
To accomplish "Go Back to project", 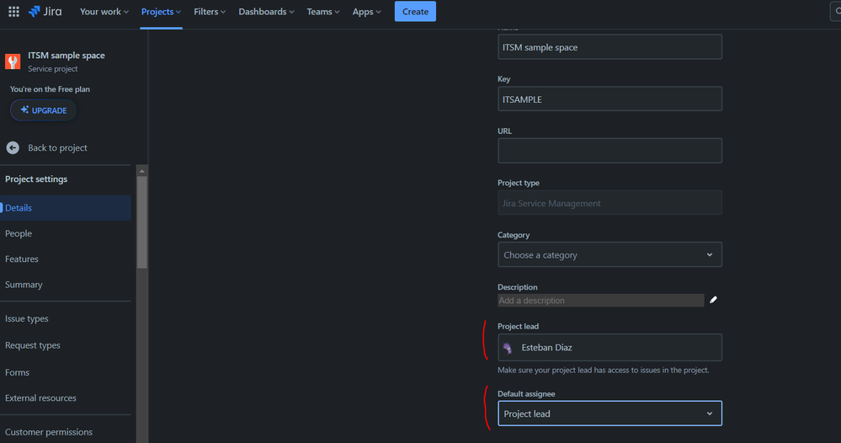I will point(57,147).
